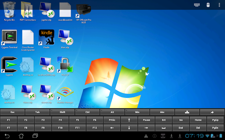This screenshot has width=225, height=140.
Task: Tap the clock in the system bar
Action: (194, 136)
